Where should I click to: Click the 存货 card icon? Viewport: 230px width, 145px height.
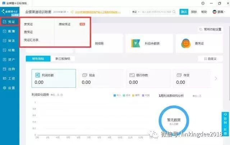[x=179, y=75]
